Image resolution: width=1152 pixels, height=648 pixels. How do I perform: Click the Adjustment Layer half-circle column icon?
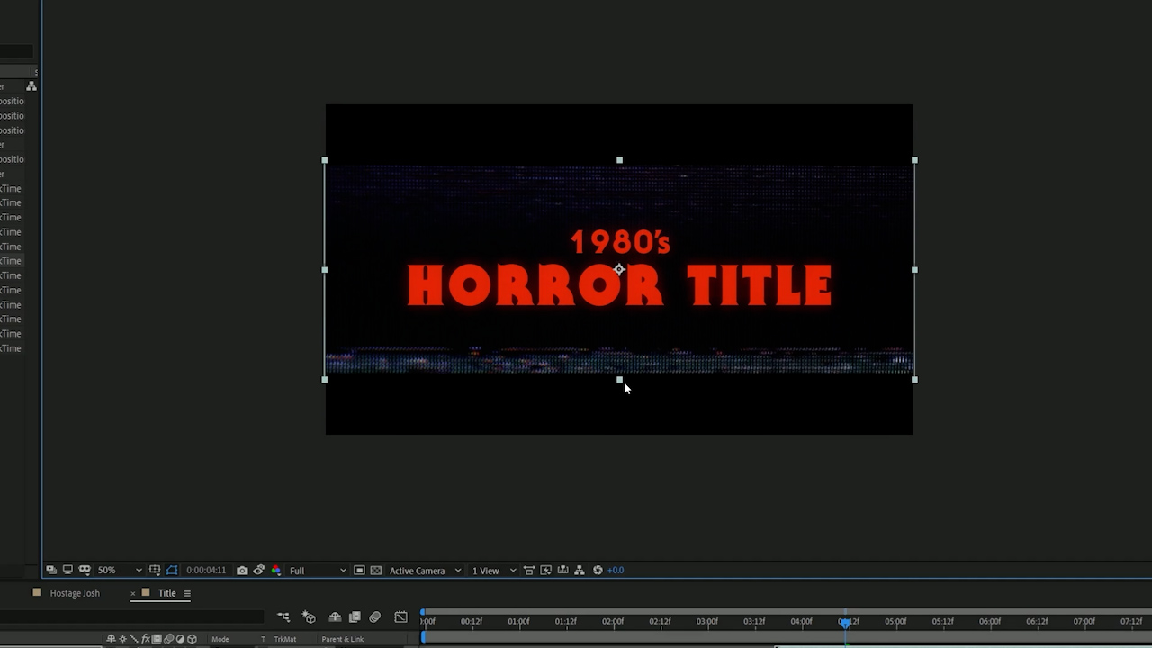[180, 639]
